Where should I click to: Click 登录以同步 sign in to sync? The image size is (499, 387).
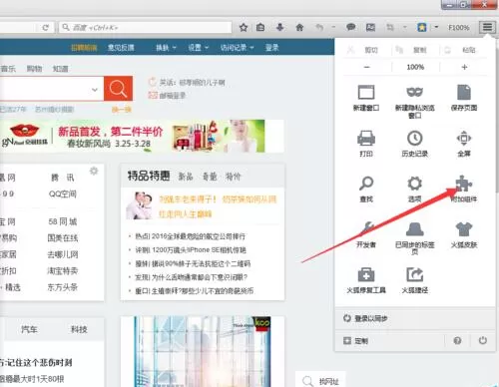point(366,318)
